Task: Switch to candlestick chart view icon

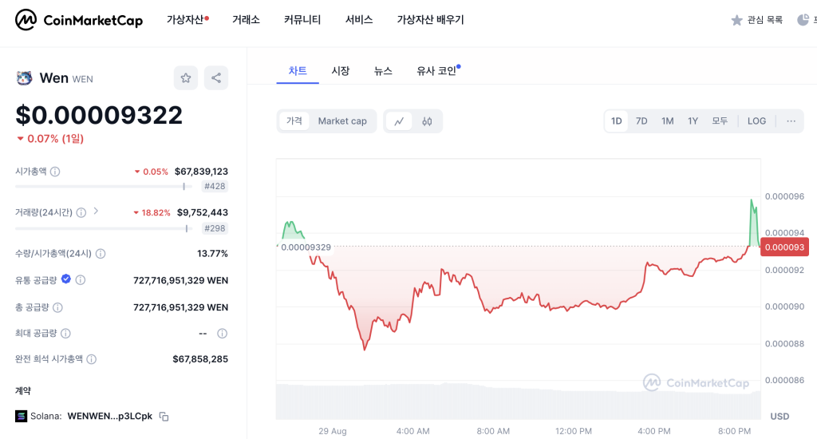Action: click(428, 121)
